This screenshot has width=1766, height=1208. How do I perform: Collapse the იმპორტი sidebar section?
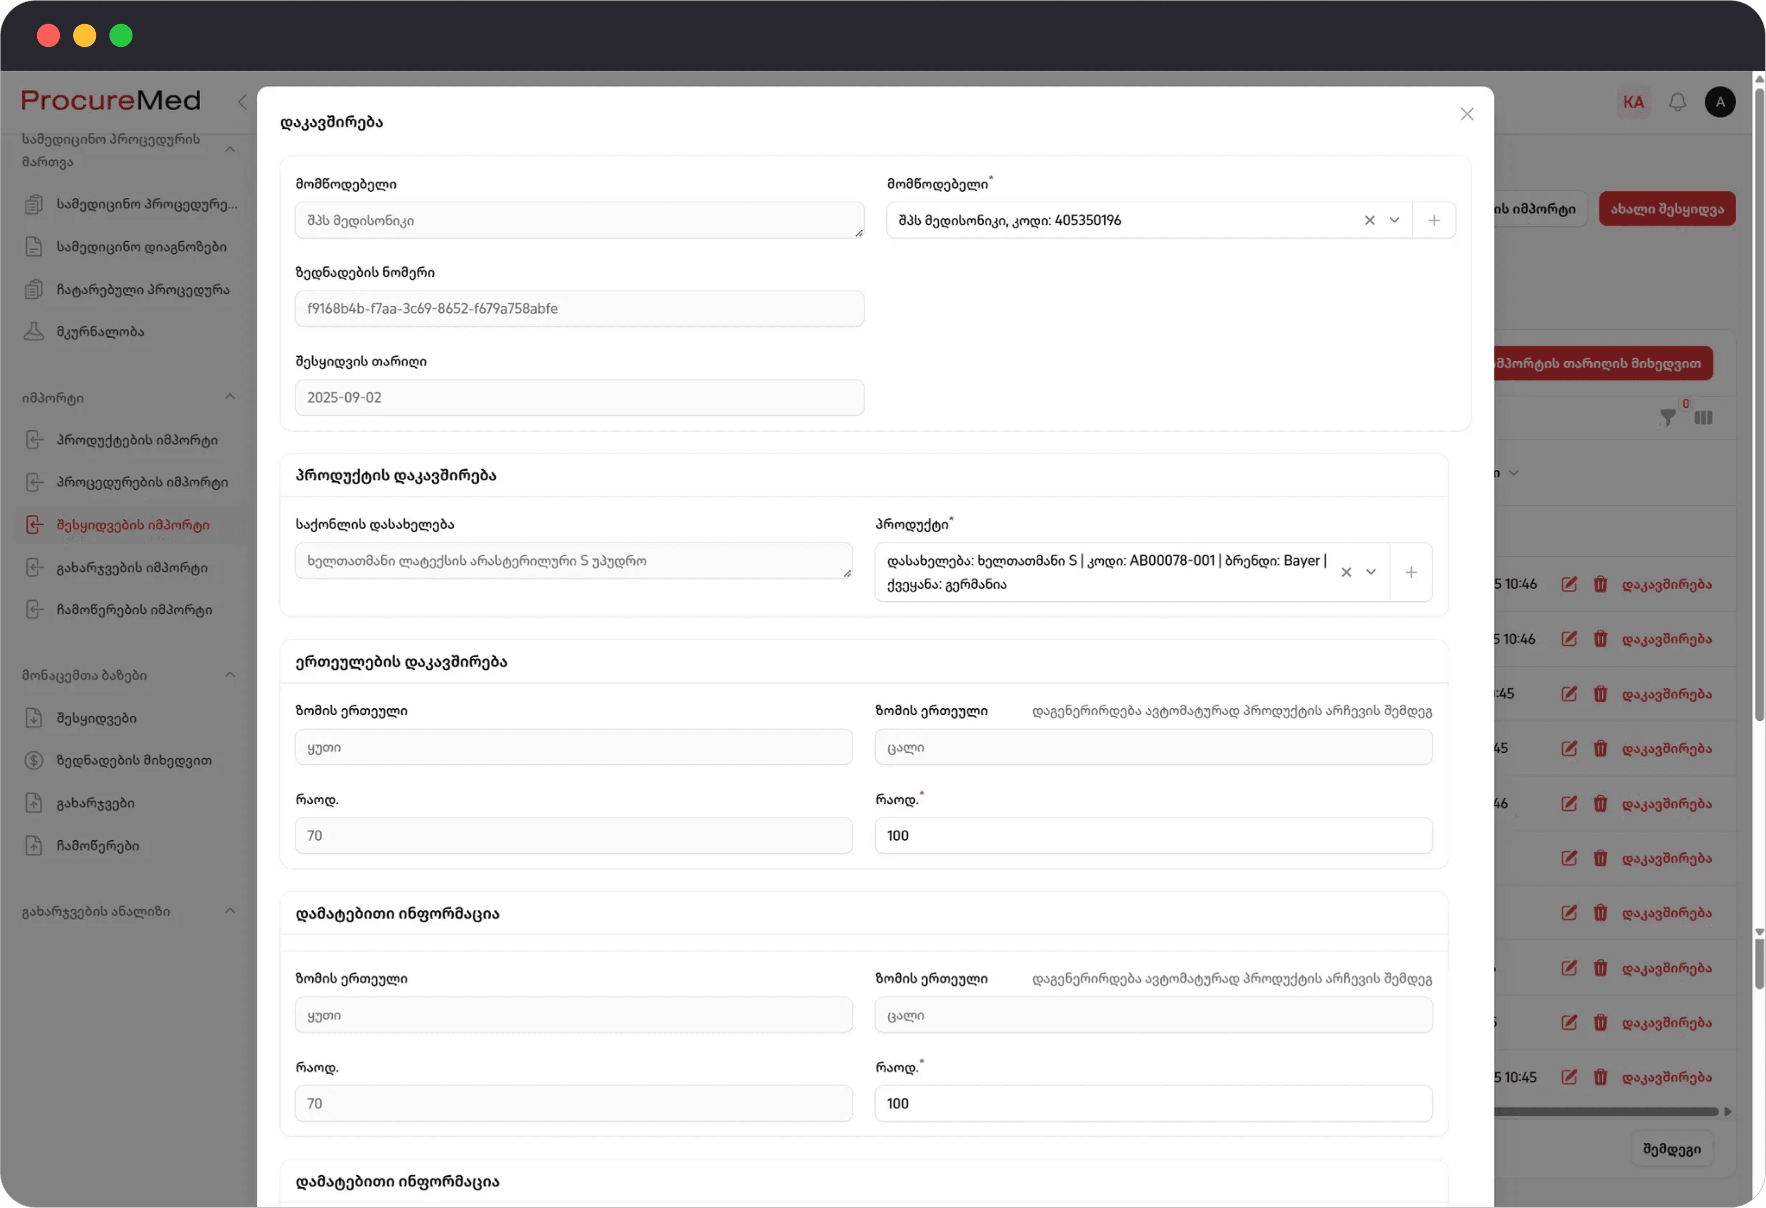pos(230,397)
